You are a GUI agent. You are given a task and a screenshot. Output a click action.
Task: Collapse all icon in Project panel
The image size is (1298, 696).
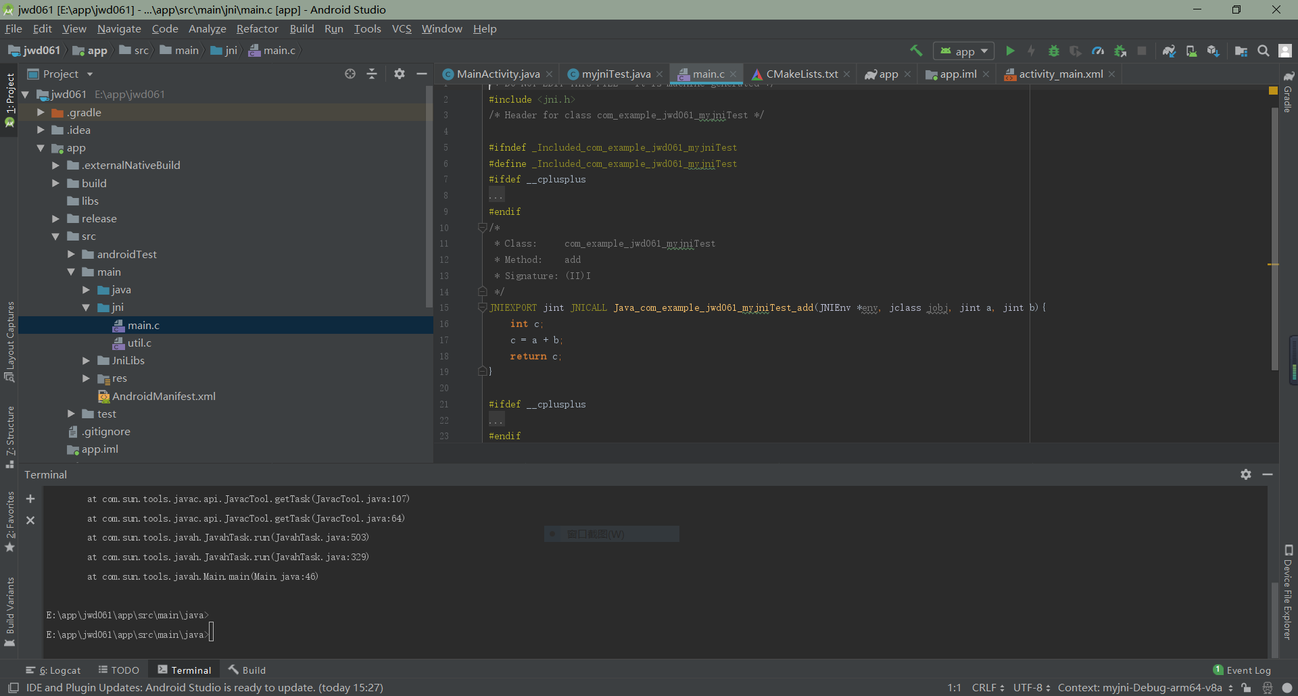click(372, 74)
